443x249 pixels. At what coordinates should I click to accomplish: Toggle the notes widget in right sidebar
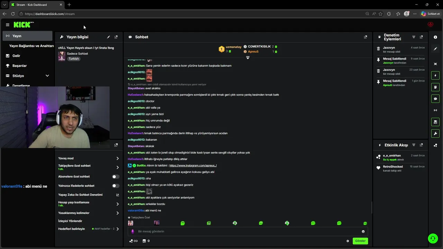[x=435, y=87]
